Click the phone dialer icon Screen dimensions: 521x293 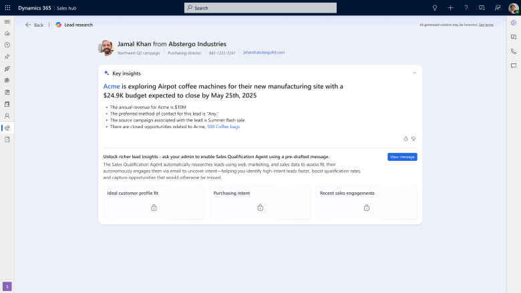[x=513, y=51]
